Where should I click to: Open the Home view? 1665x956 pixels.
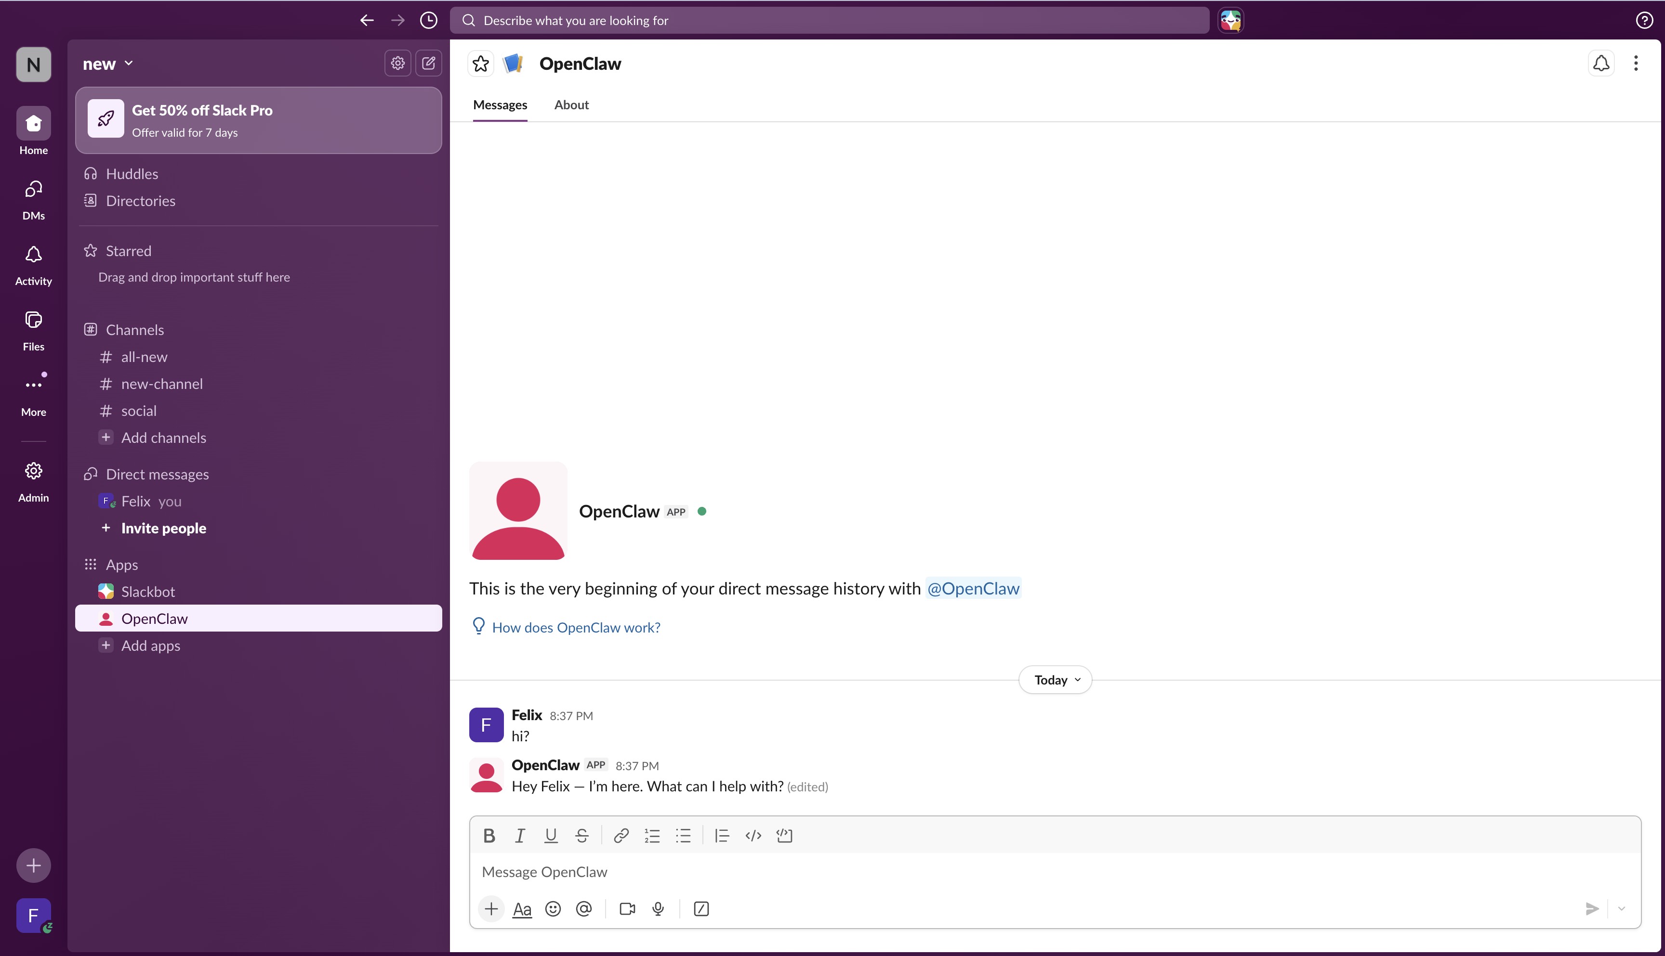click(x=34, y=130)
